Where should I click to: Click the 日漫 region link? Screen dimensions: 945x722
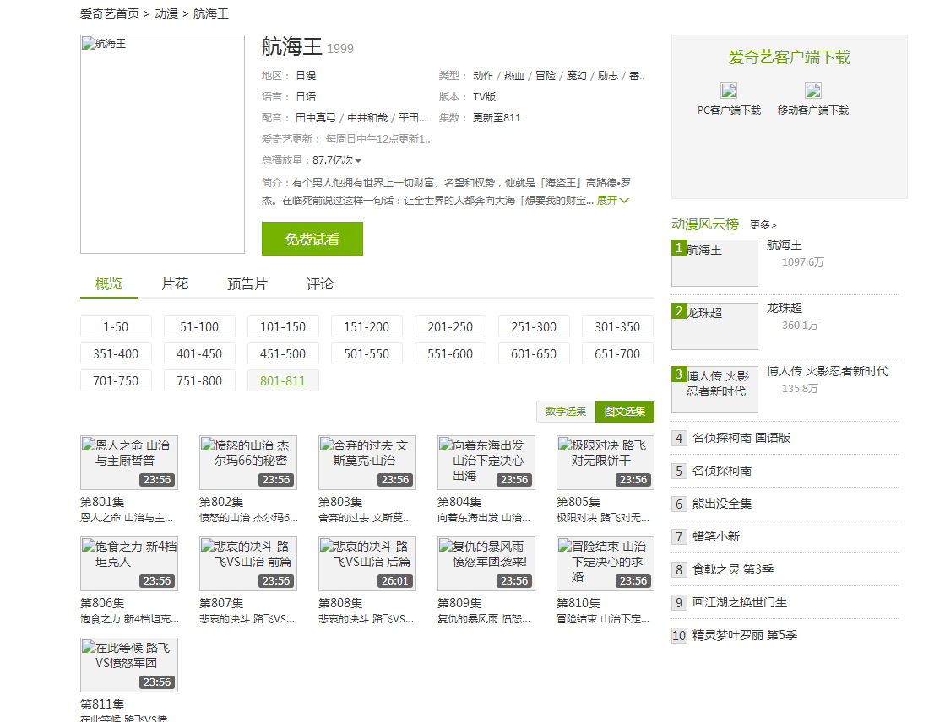pyautogui.click(x=306, y=76)
